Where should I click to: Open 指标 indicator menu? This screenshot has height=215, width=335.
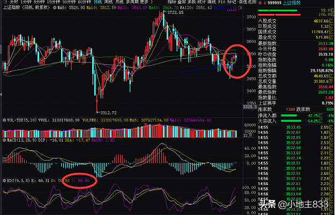(x=172, y=2)
